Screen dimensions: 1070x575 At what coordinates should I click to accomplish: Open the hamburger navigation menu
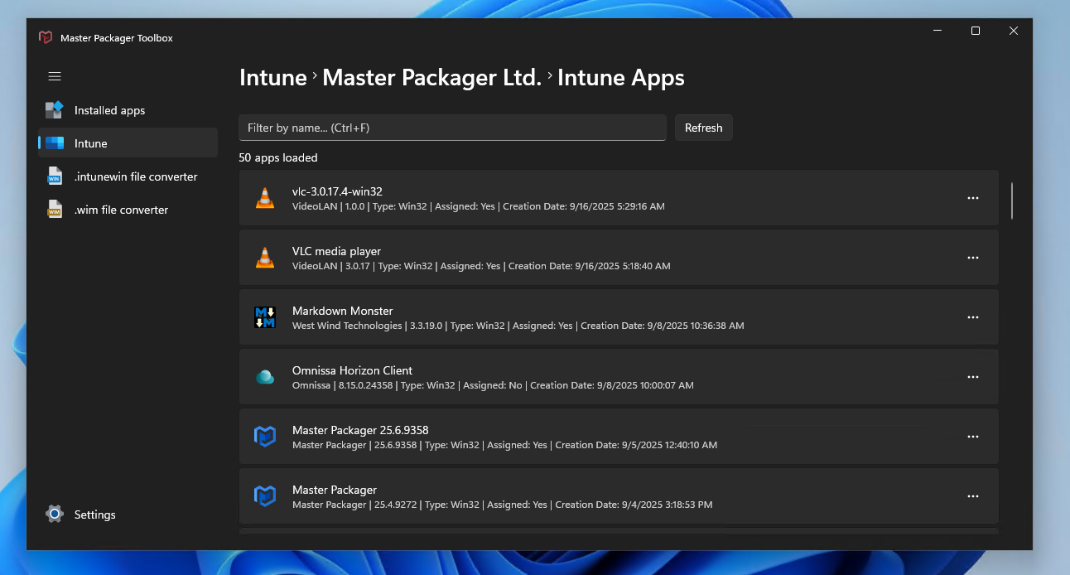tap(55, 76)
